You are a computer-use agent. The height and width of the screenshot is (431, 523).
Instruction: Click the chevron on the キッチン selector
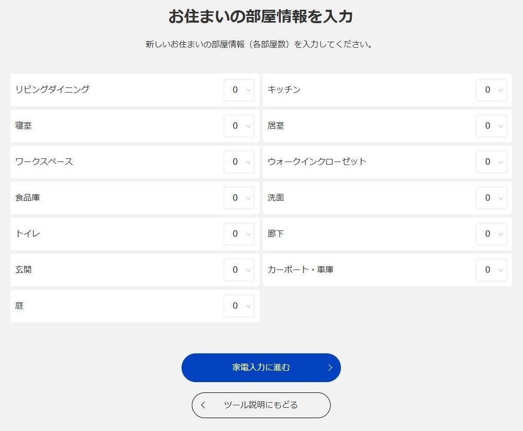[501, 89]
